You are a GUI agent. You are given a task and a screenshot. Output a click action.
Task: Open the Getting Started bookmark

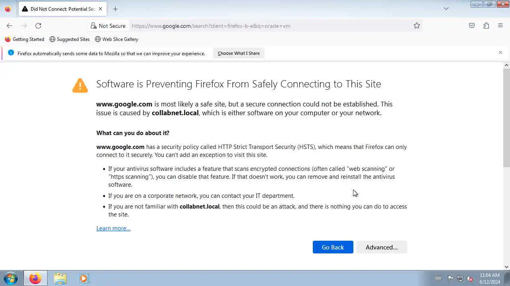[25, 39]
